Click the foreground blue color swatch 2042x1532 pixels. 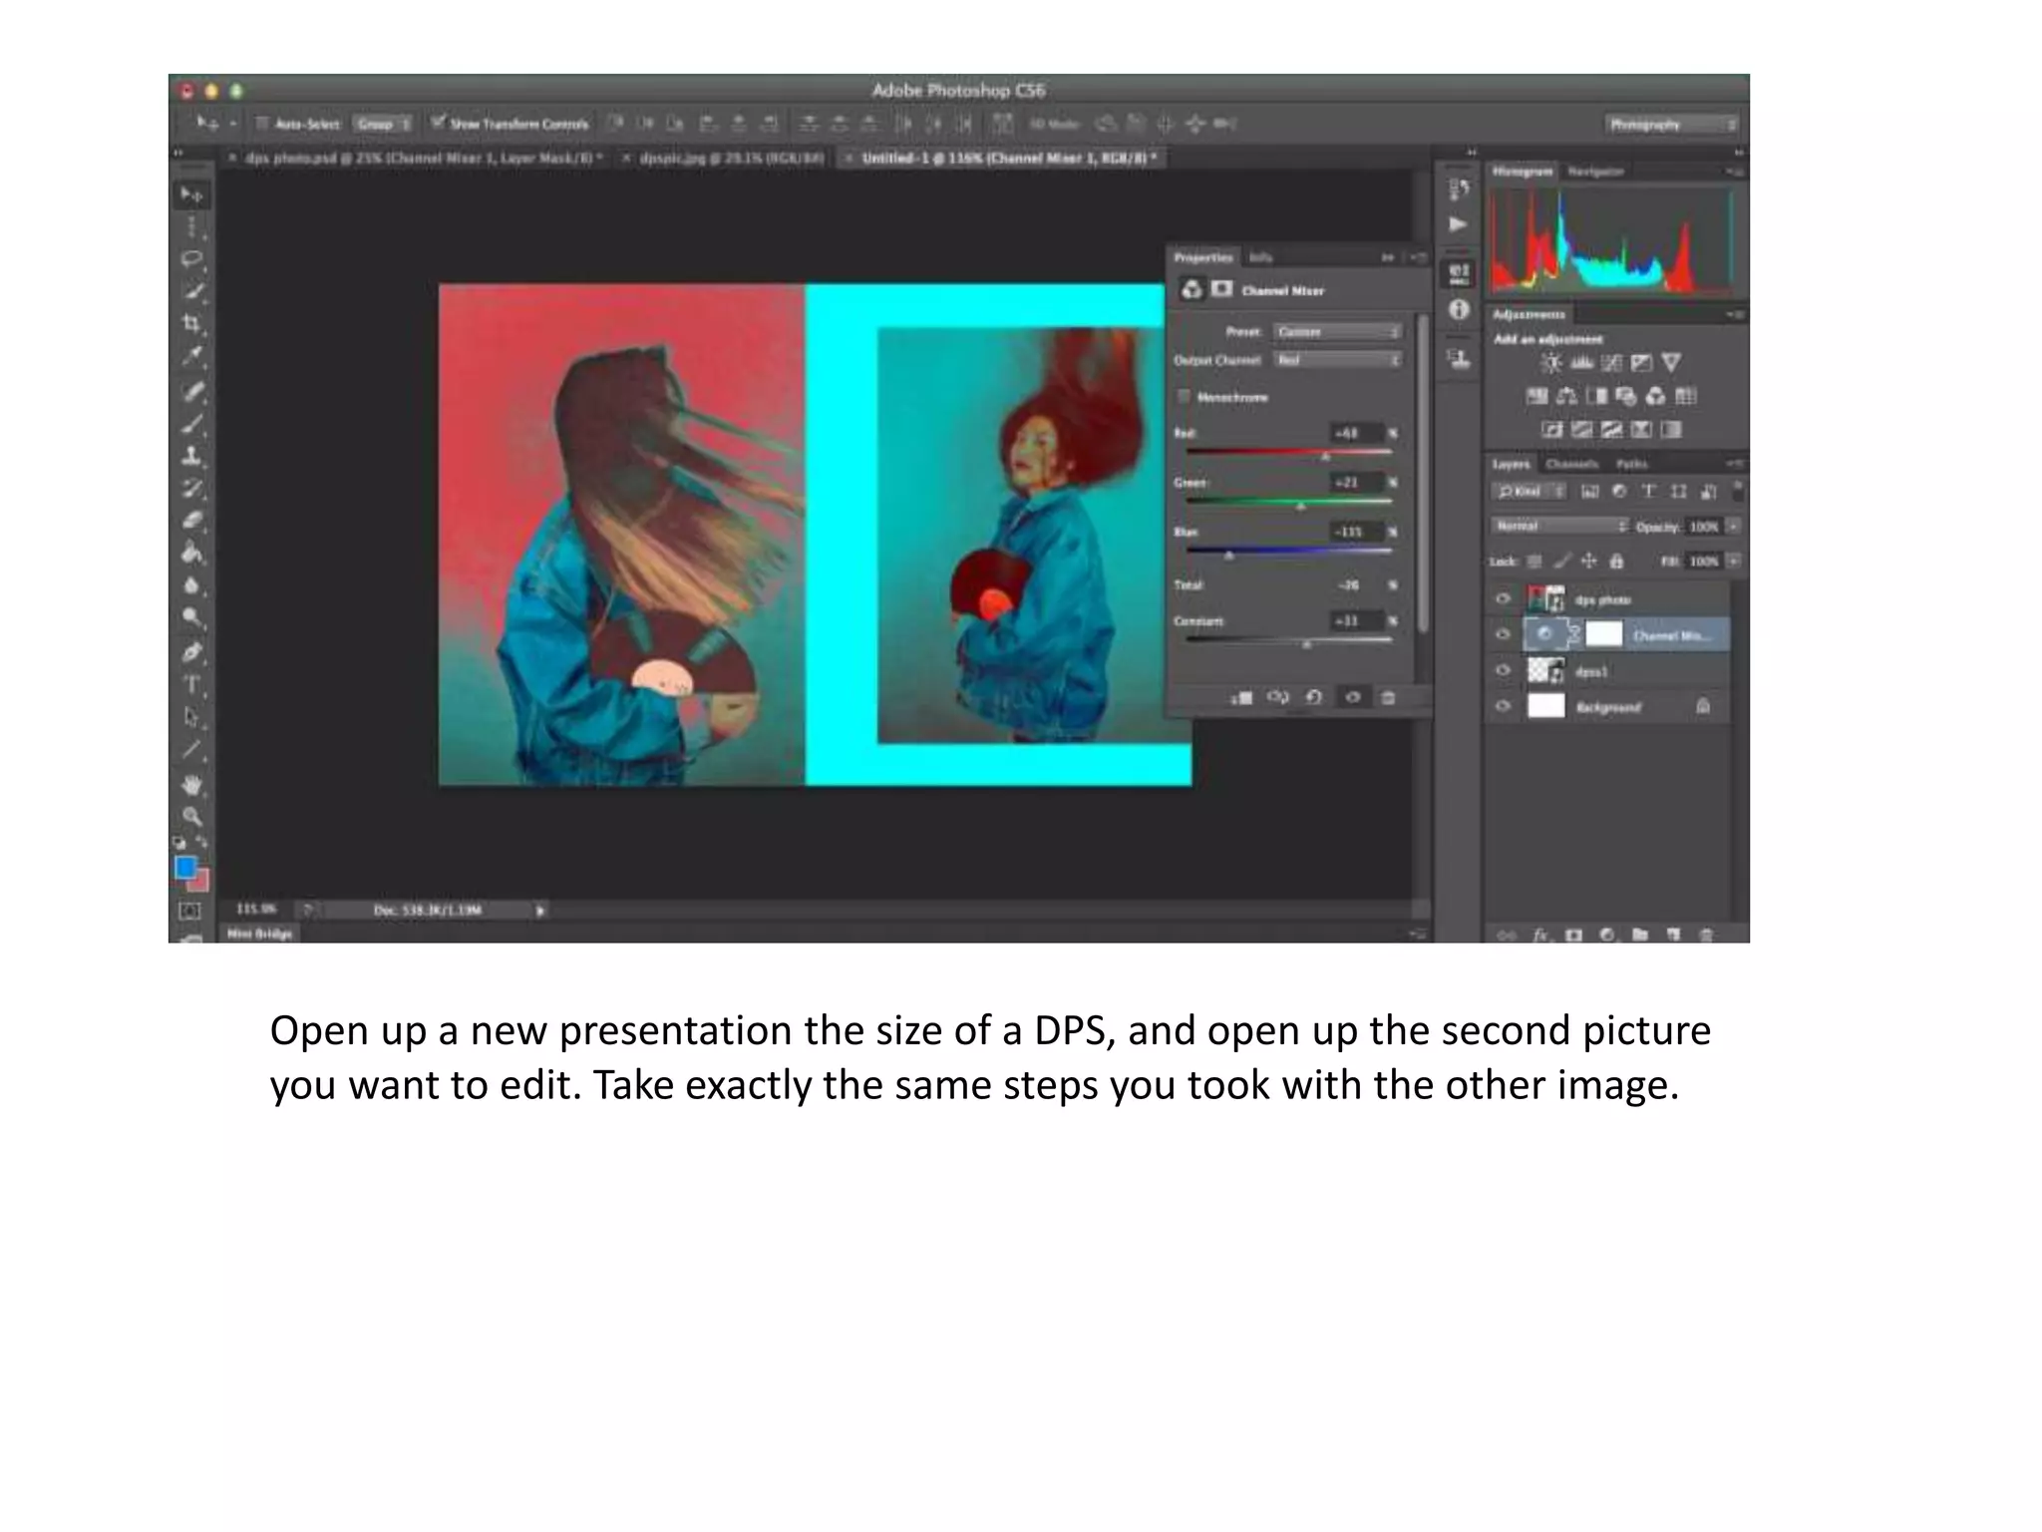[185, 867]
